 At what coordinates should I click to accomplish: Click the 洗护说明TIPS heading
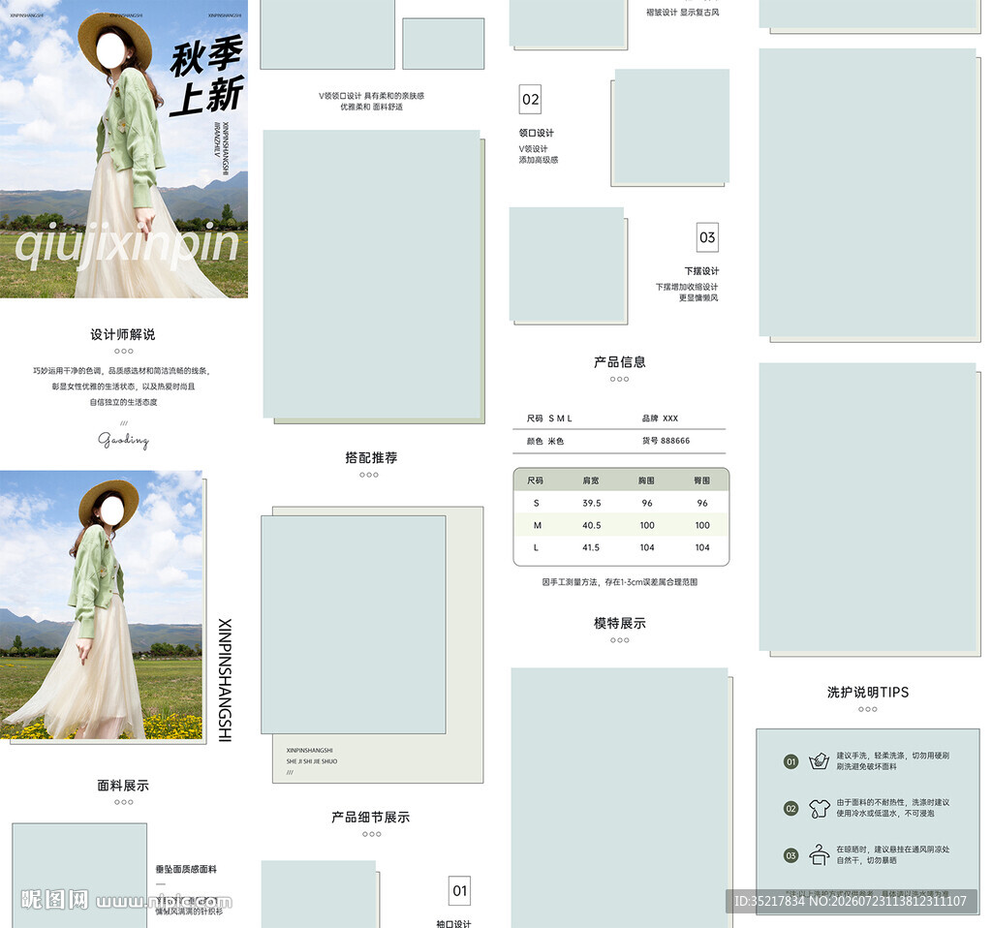tap(867, 692)
